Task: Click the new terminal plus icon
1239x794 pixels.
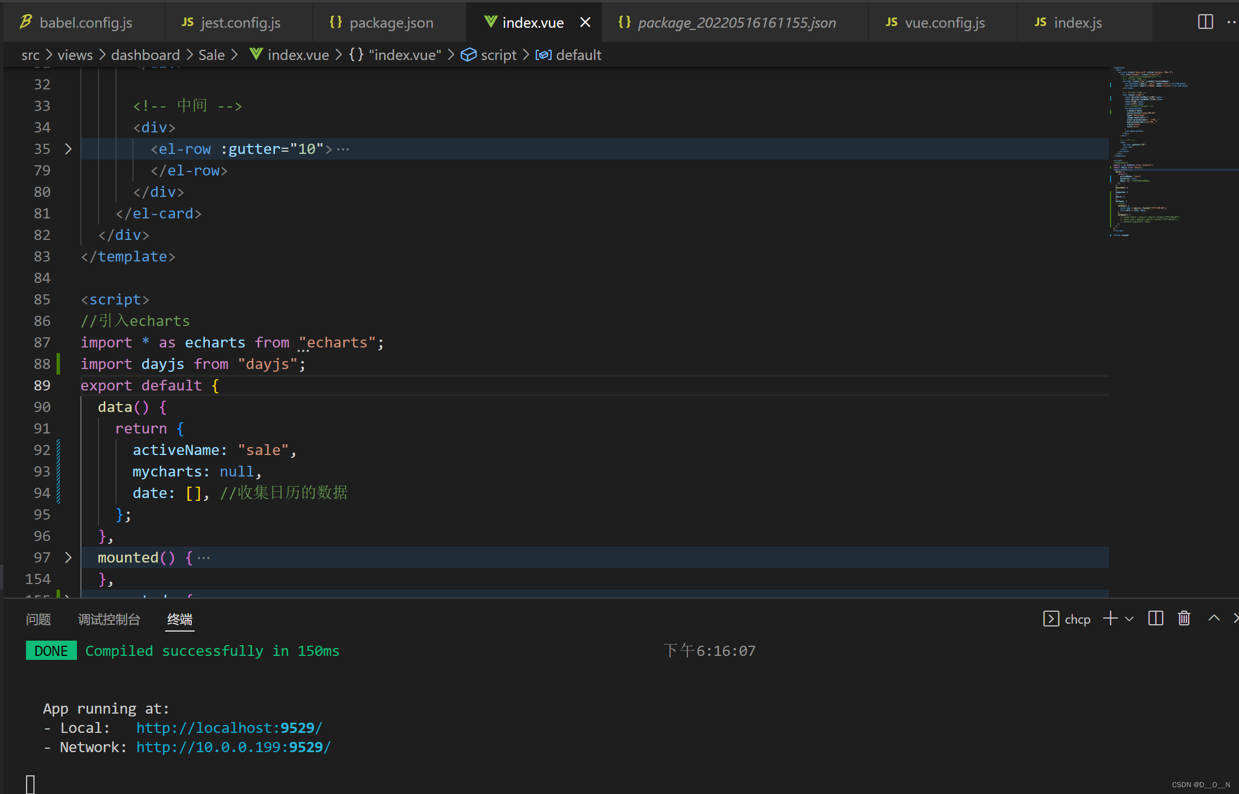Action: pyautogui.click(x=1110, y=619)
